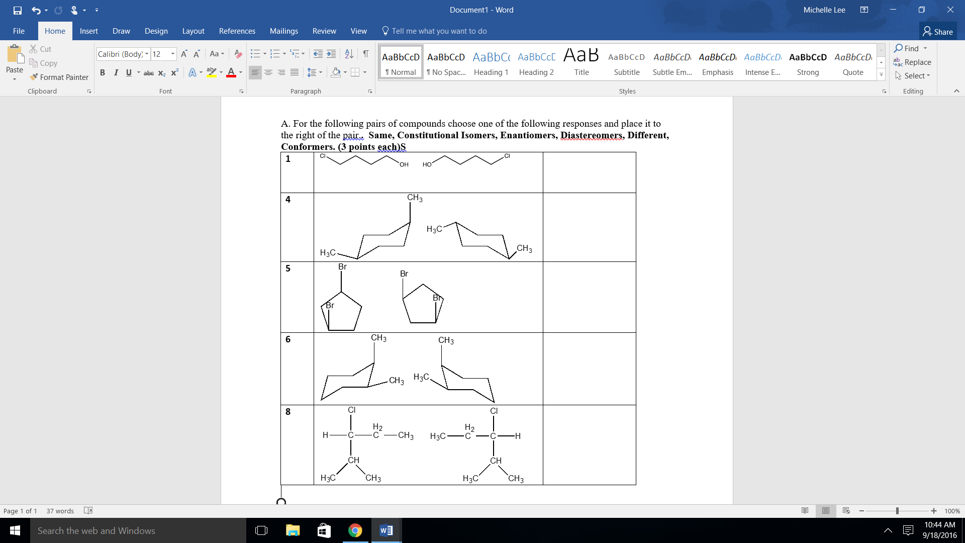
Task: Expand the Styles gallery More arrow
Action: [x=881, y=75]
